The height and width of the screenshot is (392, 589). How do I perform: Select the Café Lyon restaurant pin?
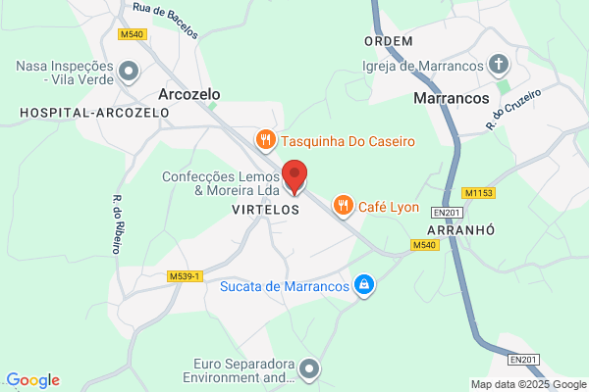pyautogui.click(x=343, y=206)
